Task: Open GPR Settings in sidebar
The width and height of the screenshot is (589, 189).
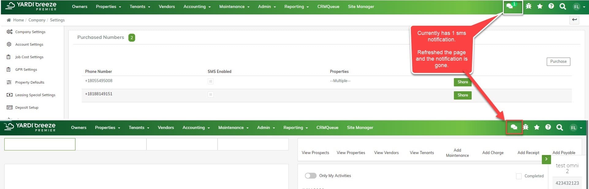Action: [26, 70]
